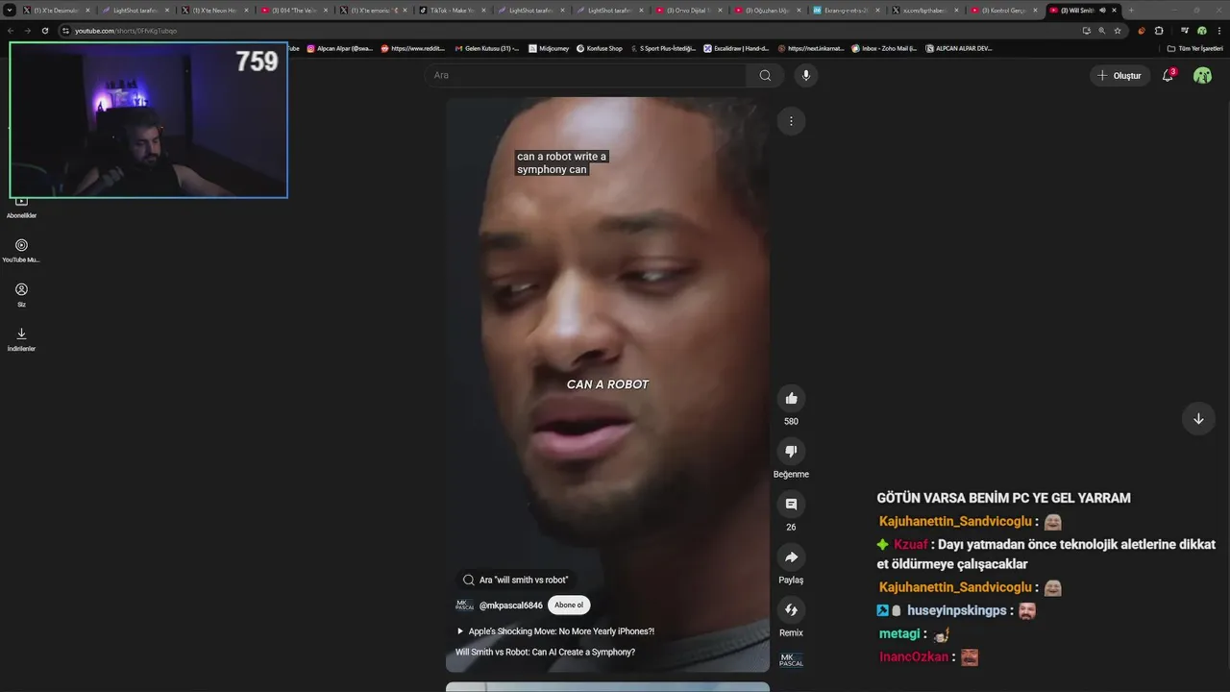Click the search magnifier button
1230x692 pixels.
tap(765, 75)
